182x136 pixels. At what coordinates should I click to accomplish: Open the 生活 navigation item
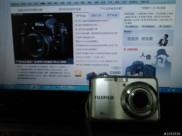click(124, 2)
